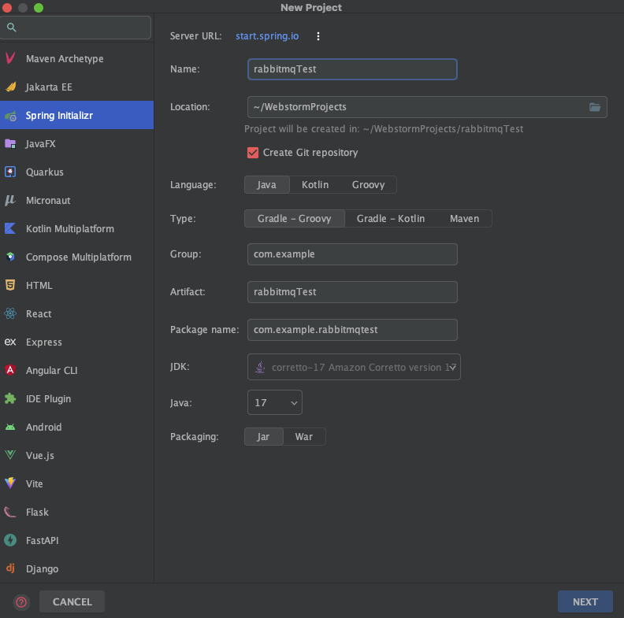The height and width of the screenshot is (618, 624).
Task: Select the Android list entry
Action: click(x=76, y=427)
